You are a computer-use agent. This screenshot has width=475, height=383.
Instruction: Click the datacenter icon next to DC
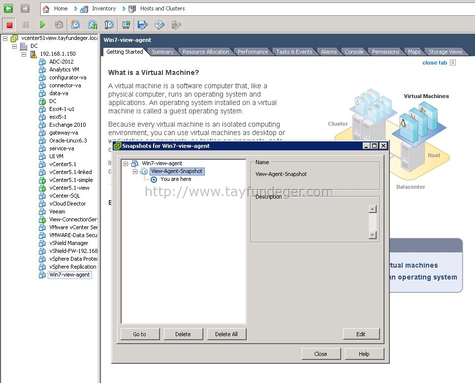pyautogui.click(x=24, y=46)
